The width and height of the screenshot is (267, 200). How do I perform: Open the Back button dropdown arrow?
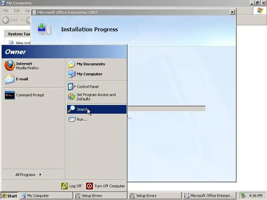(22, 20)
